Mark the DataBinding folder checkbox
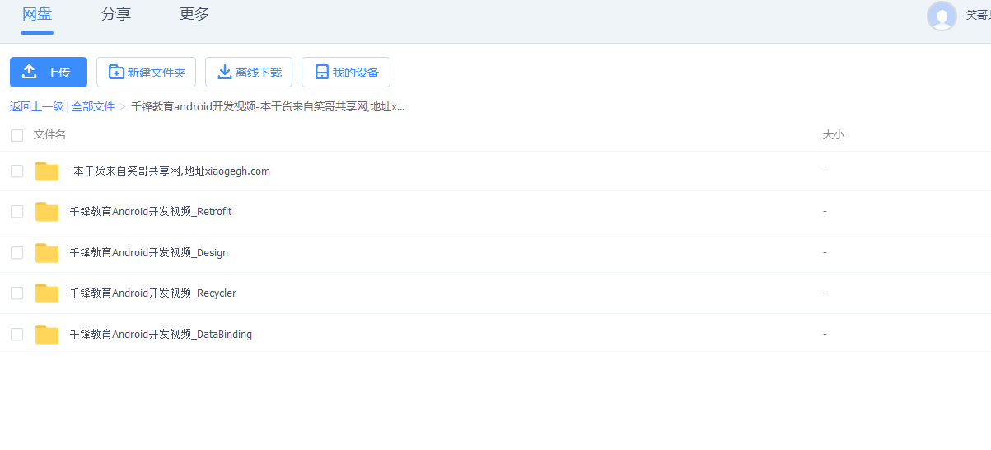The image size is (991, 450). 16,335
